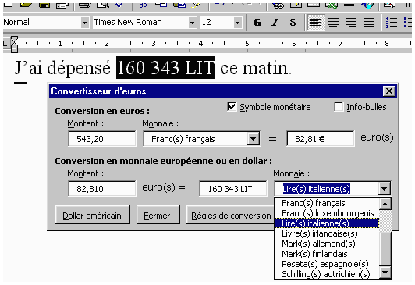The height and width of the screenshot is (285, 415).
Task: Click the Fermer button
Action: (x=158, y=215)
